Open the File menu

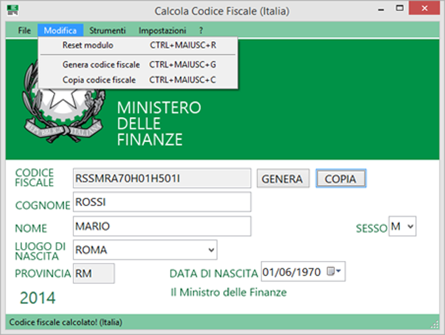point(24,30)
